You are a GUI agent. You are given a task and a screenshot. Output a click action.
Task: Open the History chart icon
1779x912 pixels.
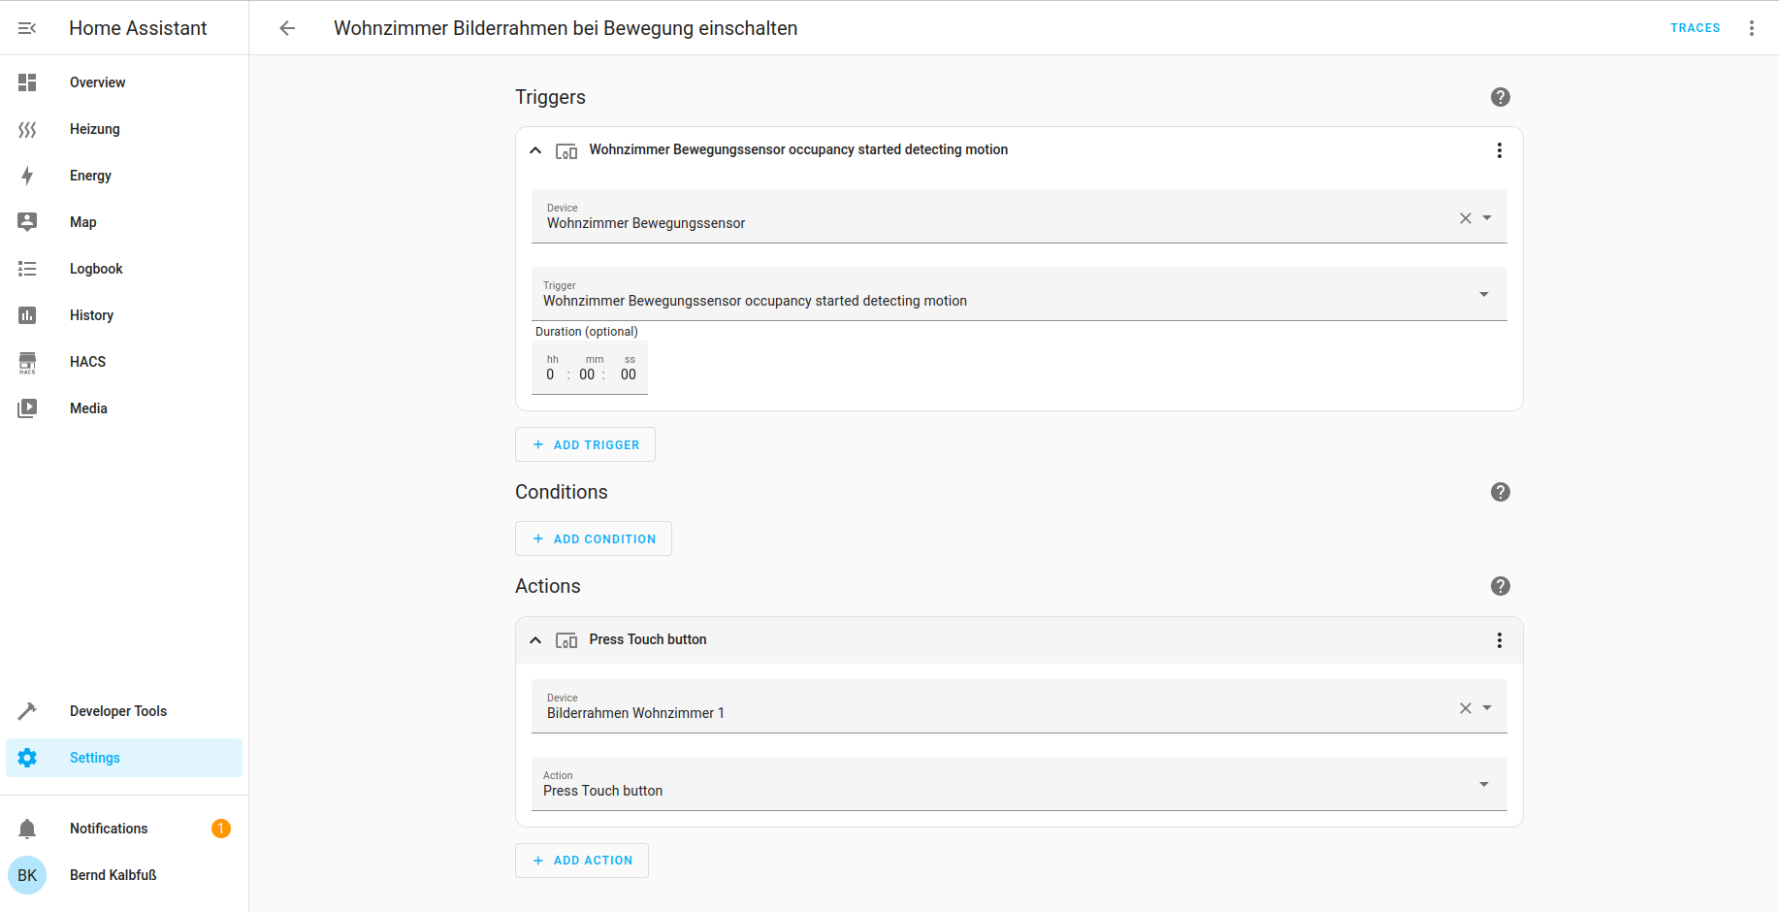point(27,315)
